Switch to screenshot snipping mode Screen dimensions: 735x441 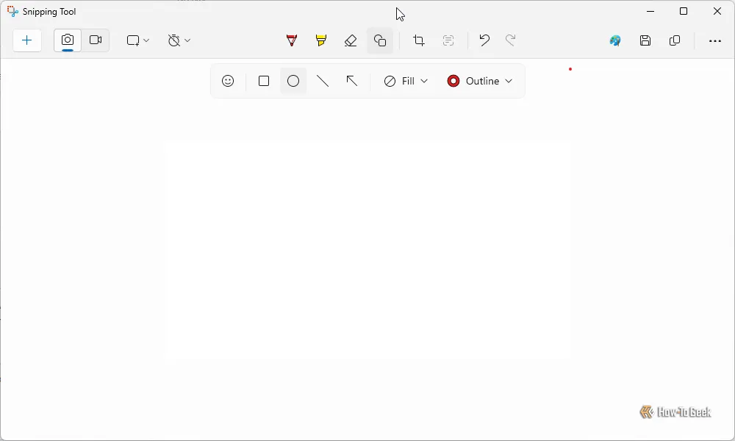67,40
